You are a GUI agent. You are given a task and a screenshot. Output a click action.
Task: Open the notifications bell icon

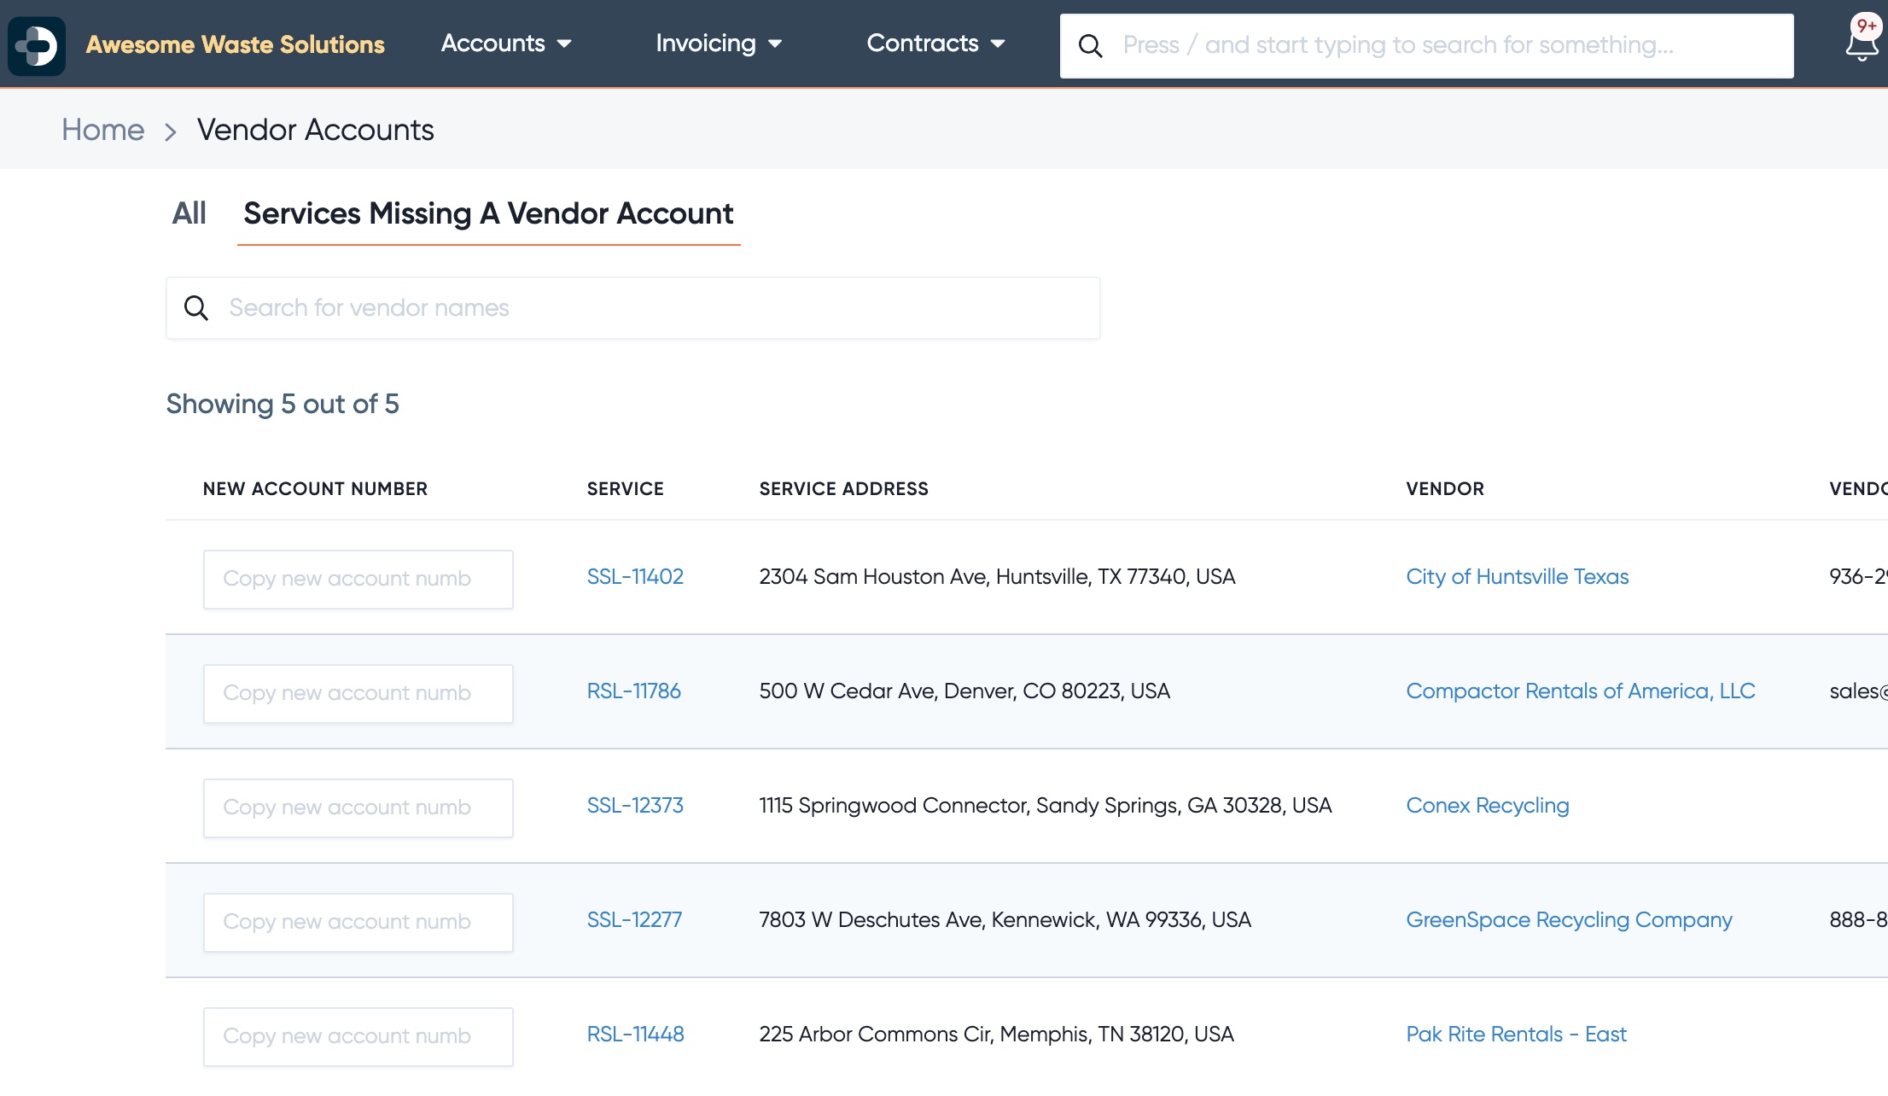click(x=1862, y=38)
